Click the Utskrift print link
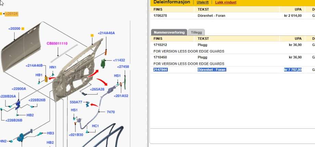Image resolution: width=315 pixels, height=147 pixels. (x=202, y=2)
